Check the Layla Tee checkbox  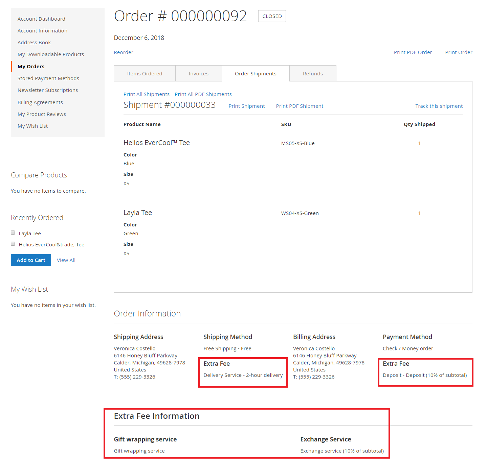click(x=13, y=233)
